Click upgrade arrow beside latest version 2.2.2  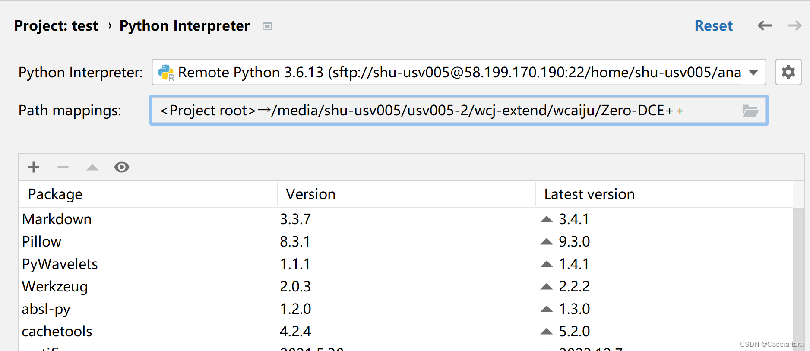point(547,286)
